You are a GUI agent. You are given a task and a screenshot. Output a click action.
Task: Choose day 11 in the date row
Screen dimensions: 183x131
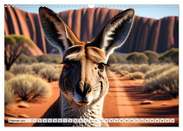[x=85, y=121]
